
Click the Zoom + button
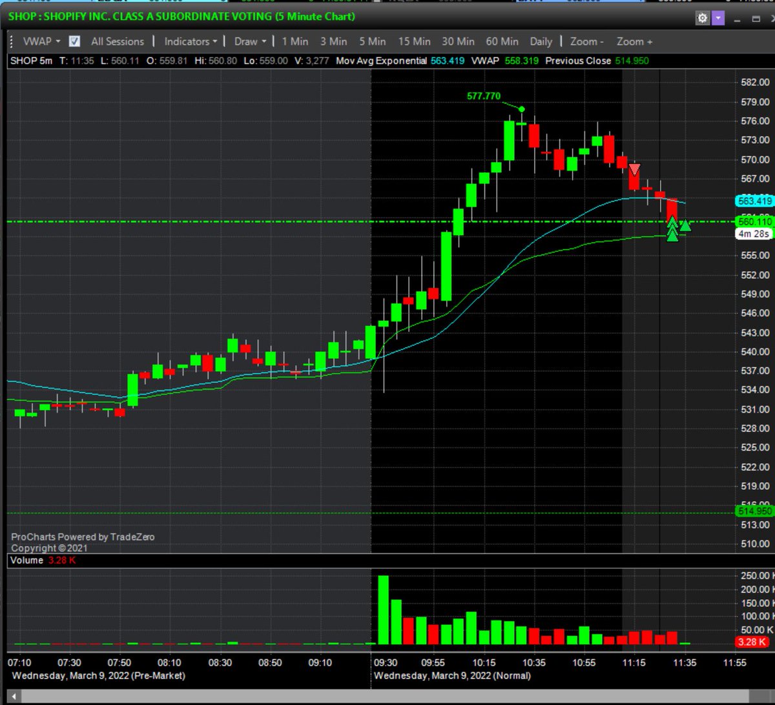(x=634, y=41)
